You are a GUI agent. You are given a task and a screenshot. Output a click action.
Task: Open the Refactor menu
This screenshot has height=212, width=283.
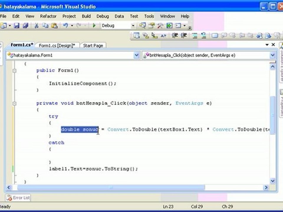point(48,16)
